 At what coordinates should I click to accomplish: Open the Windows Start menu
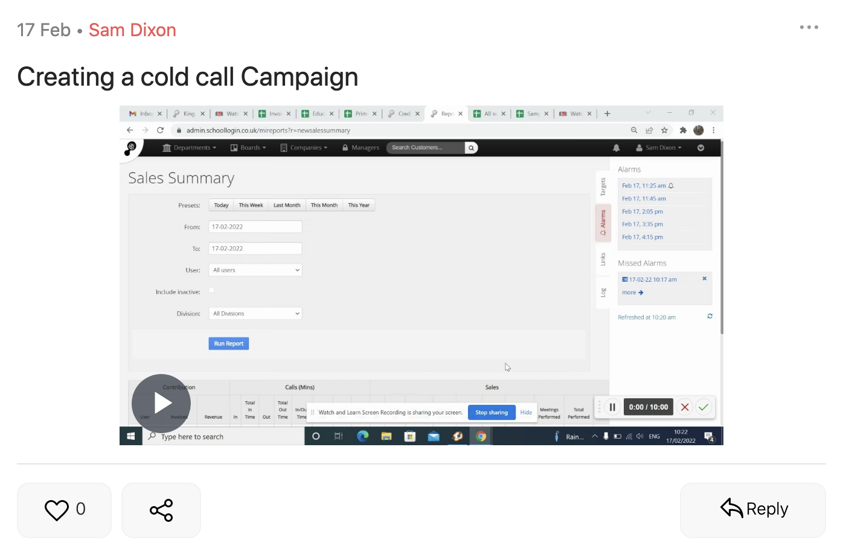tap(131, 436)
